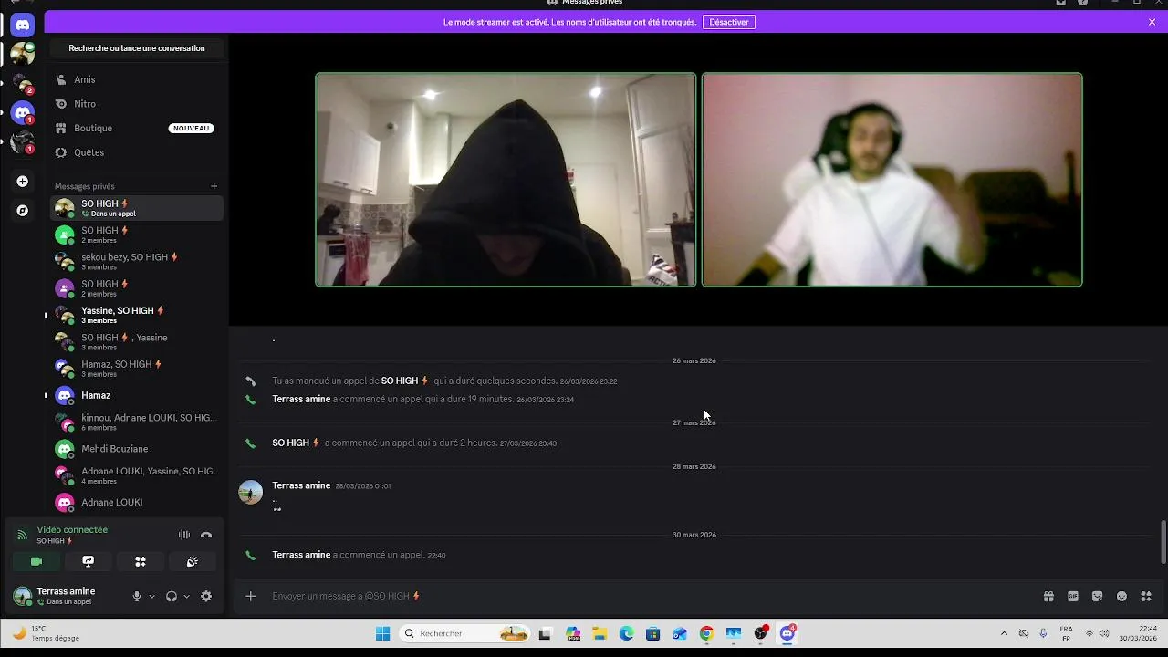Dismiss the streamer mode banner
Screen dimensions: 1168x657
click(1152, 22)
